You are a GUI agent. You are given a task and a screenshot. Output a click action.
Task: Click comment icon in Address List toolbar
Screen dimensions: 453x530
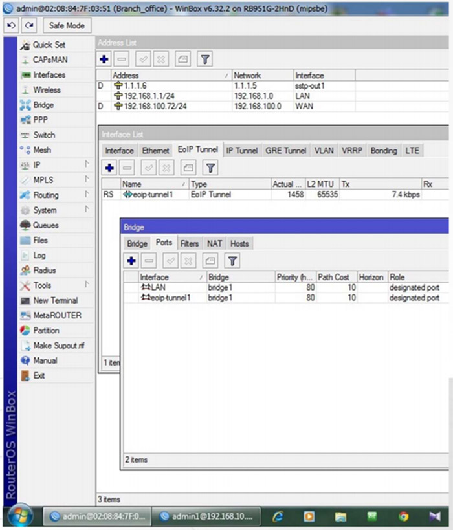(183, 60)
